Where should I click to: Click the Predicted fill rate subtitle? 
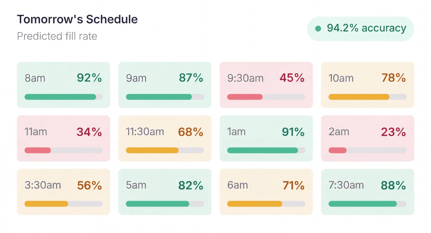[57, 36]
